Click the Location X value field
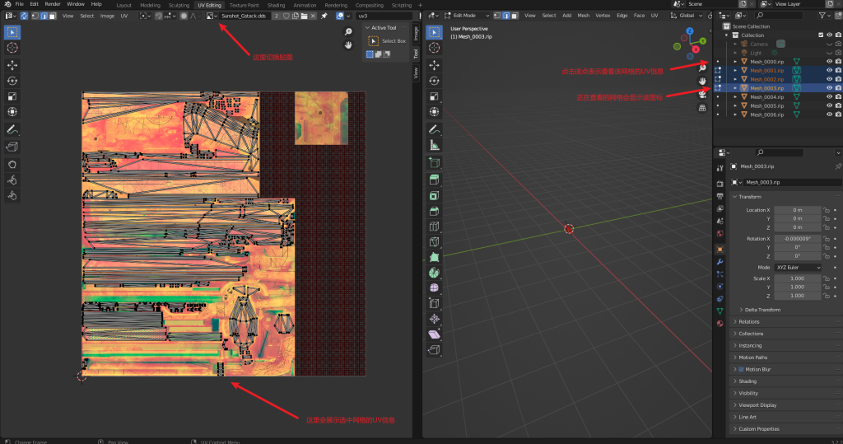This screenshot has width=843, height=444. (797, 210)
